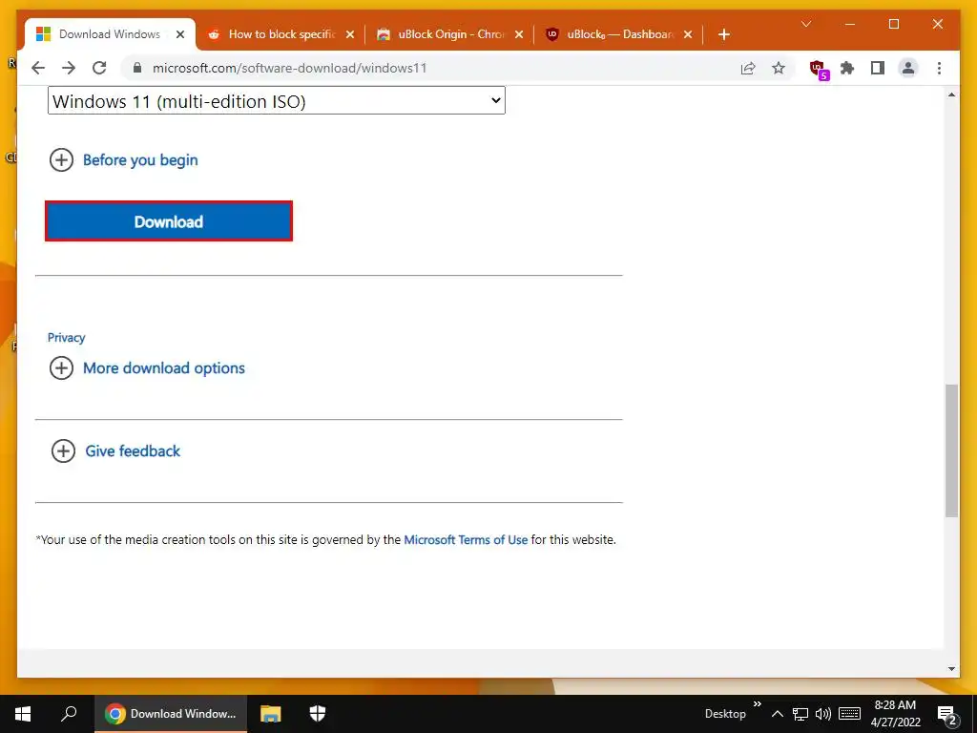The image size is (977, 733).
Task: Open Windows 11 multi-edition ISO dropdown
Action: pos(276,101)
